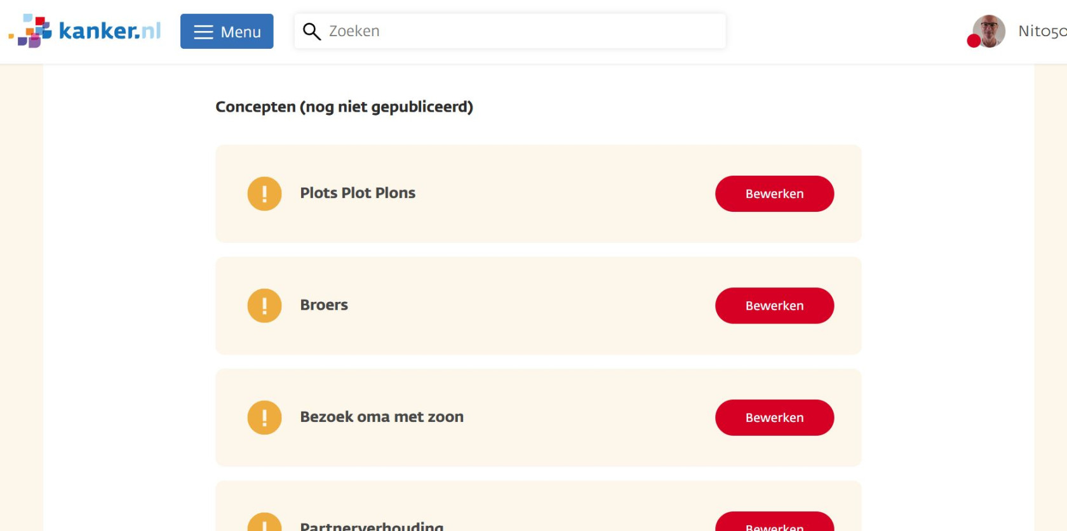Open the user profile avatar
Viewport: 1067px width, 531px height.
(989, 31)
